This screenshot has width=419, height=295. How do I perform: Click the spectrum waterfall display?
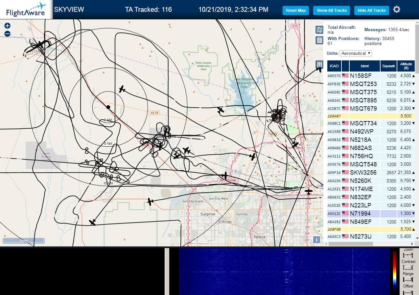pyautogui.click(x=284, y=271)
